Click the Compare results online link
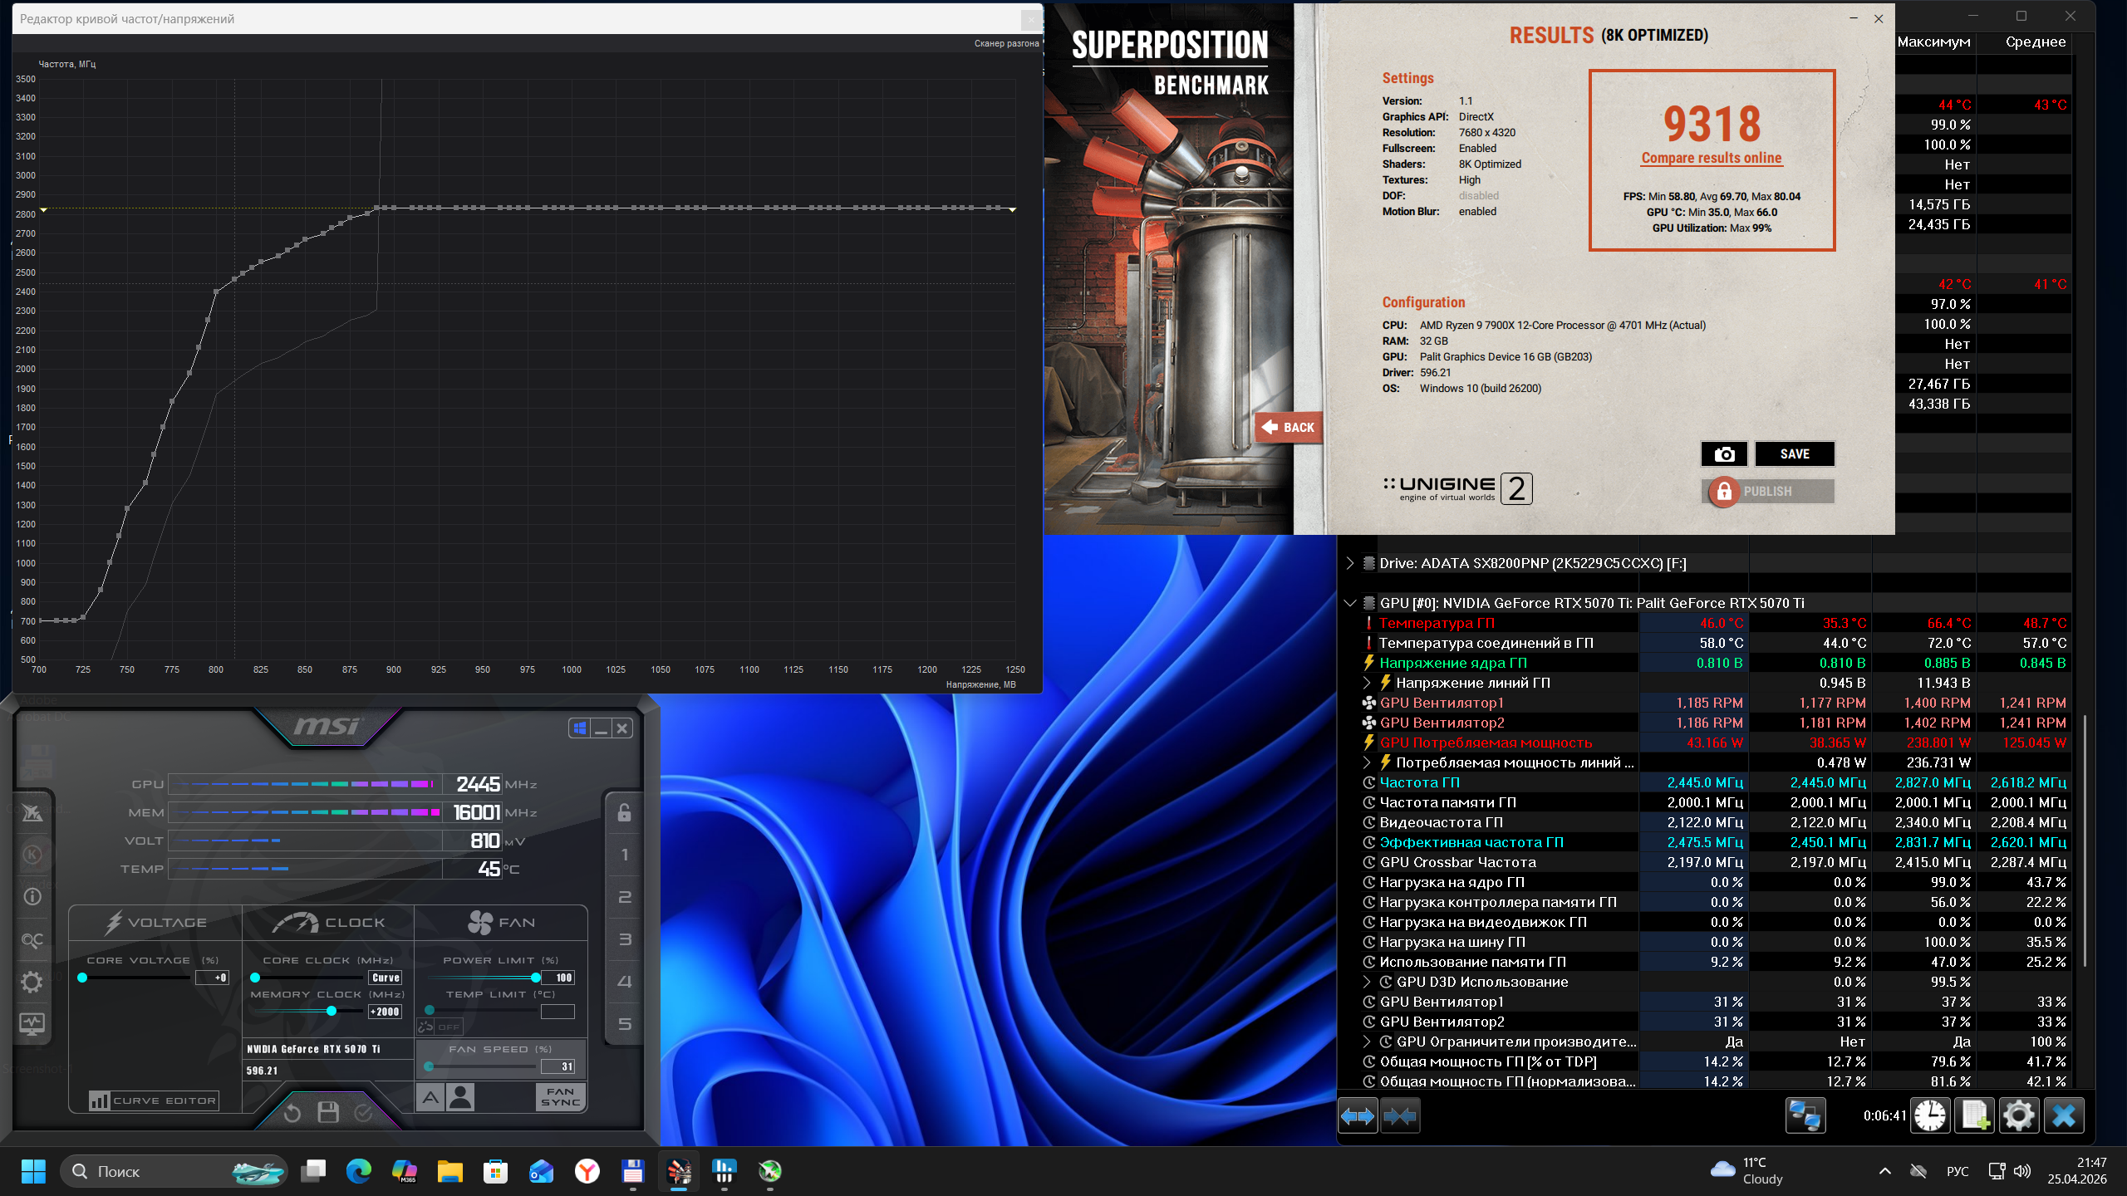The height and width of the screenshot is (1196, 2127). pos(1712,158)
